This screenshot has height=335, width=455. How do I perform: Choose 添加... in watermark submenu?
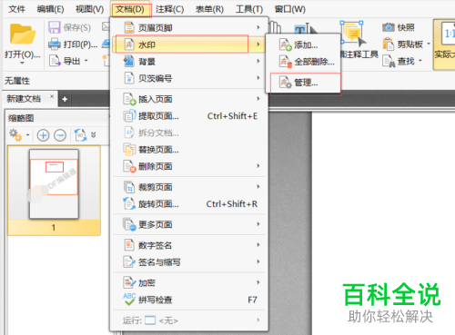[303, 45]
